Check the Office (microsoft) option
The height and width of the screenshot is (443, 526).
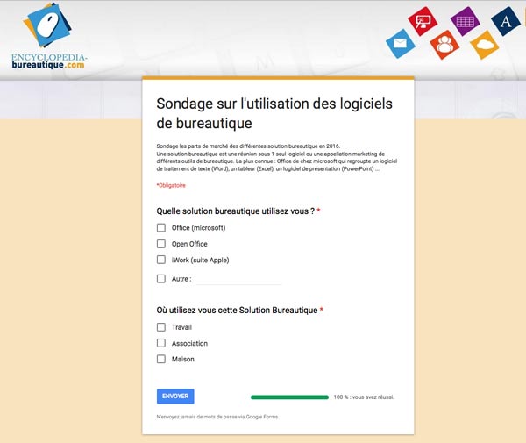(x=160, y=228)
